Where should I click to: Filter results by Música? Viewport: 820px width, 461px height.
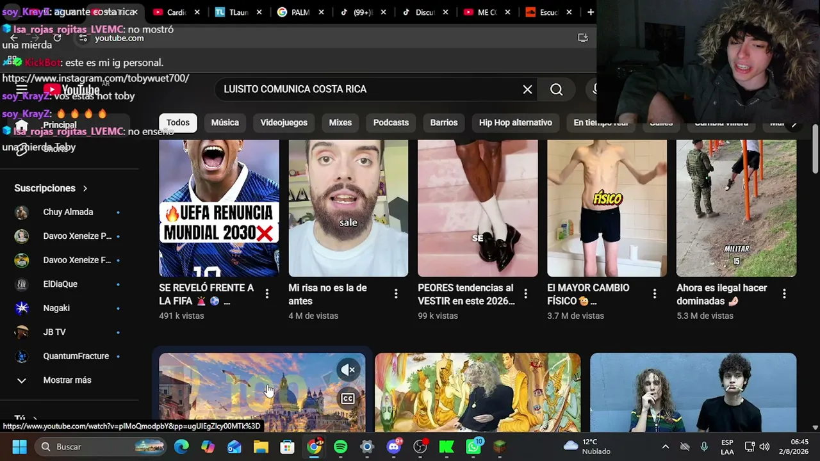[225, 123]
